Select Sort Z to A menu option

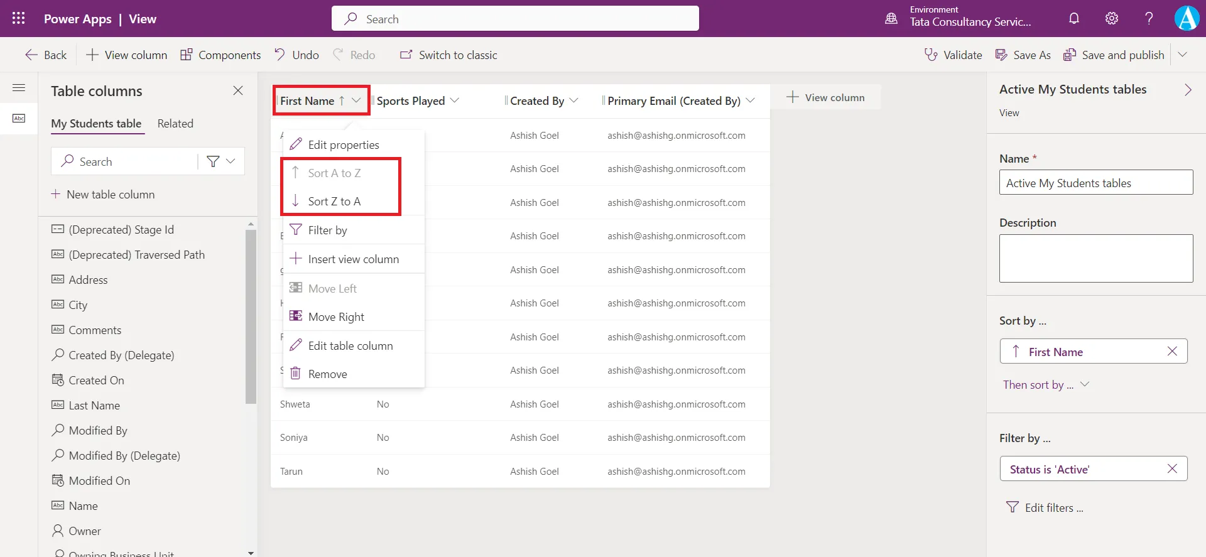point(334,202)
